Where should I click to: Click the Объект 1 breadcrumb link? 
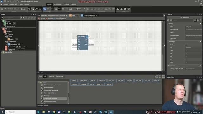tap(50, 19)
